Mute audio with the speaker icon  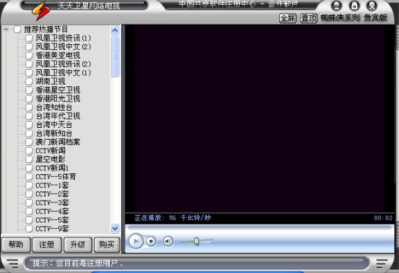168,241
